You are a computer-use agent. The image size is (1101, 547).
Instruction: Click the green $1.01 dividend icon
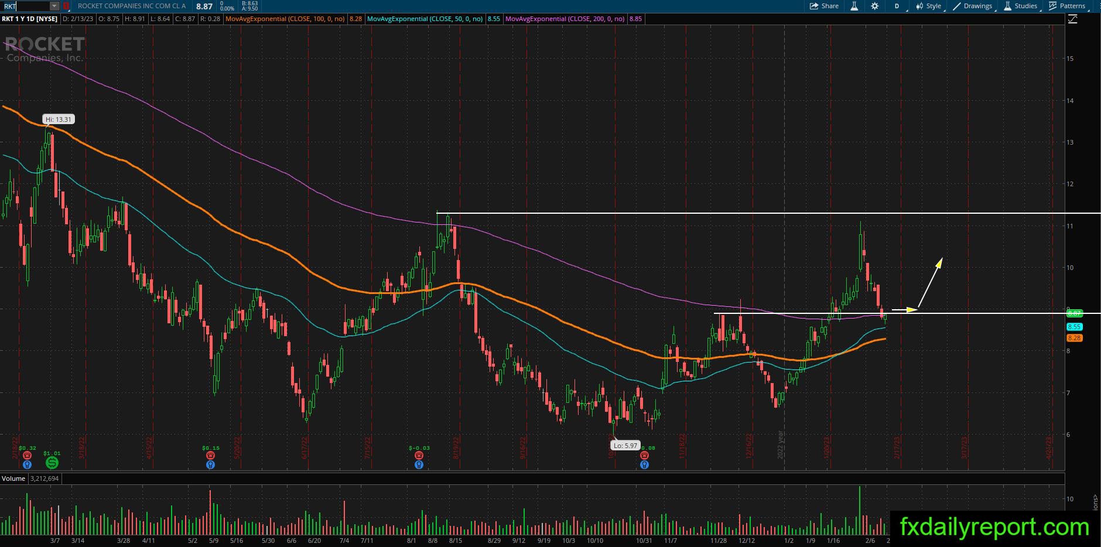(x=52, y=463)
